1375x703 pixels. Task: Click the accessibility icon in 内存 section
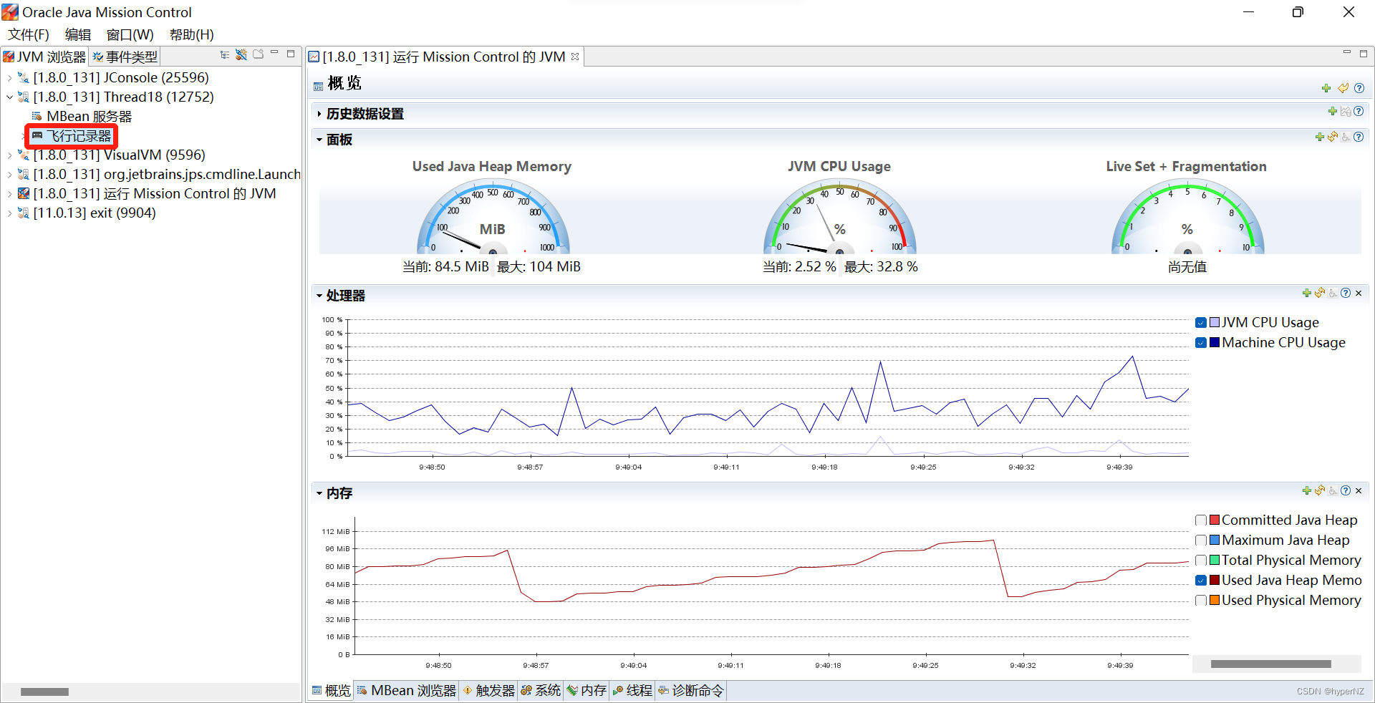click(x=1333, y=490)
